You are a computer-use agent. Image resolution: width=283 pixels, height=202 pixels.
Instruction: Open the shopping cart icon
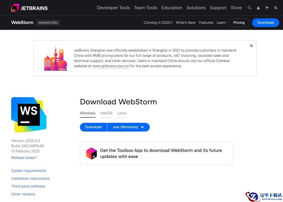[x=267, y=8]
